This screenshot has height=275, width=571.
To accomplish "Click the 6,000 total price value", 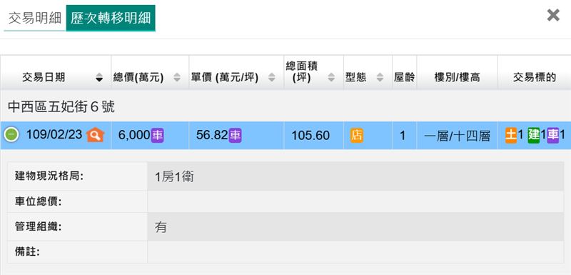I will pyautogui.click(x=134, y=136).
